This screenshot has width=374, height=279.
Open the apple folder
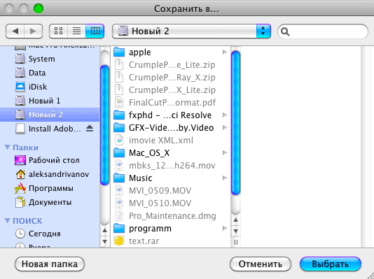click(171, 52)
